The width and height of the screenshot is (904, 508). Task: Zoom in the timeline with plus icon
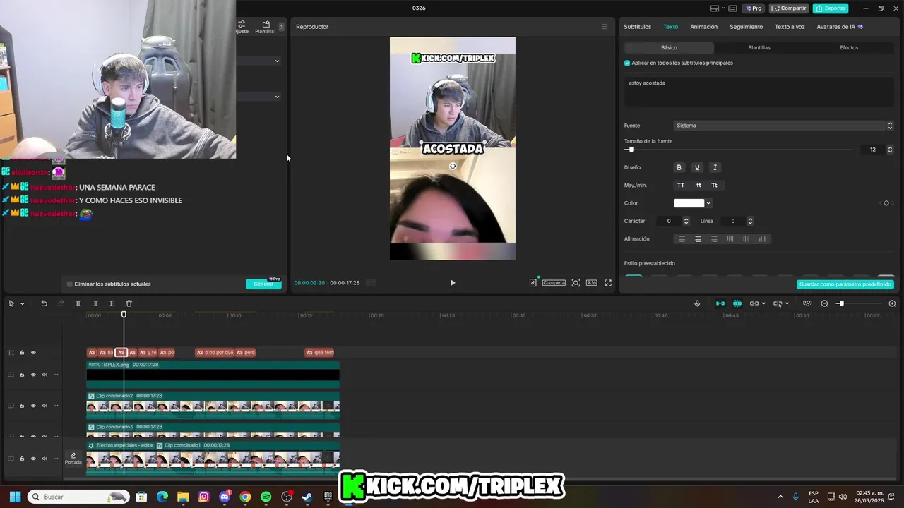point(892,303)
